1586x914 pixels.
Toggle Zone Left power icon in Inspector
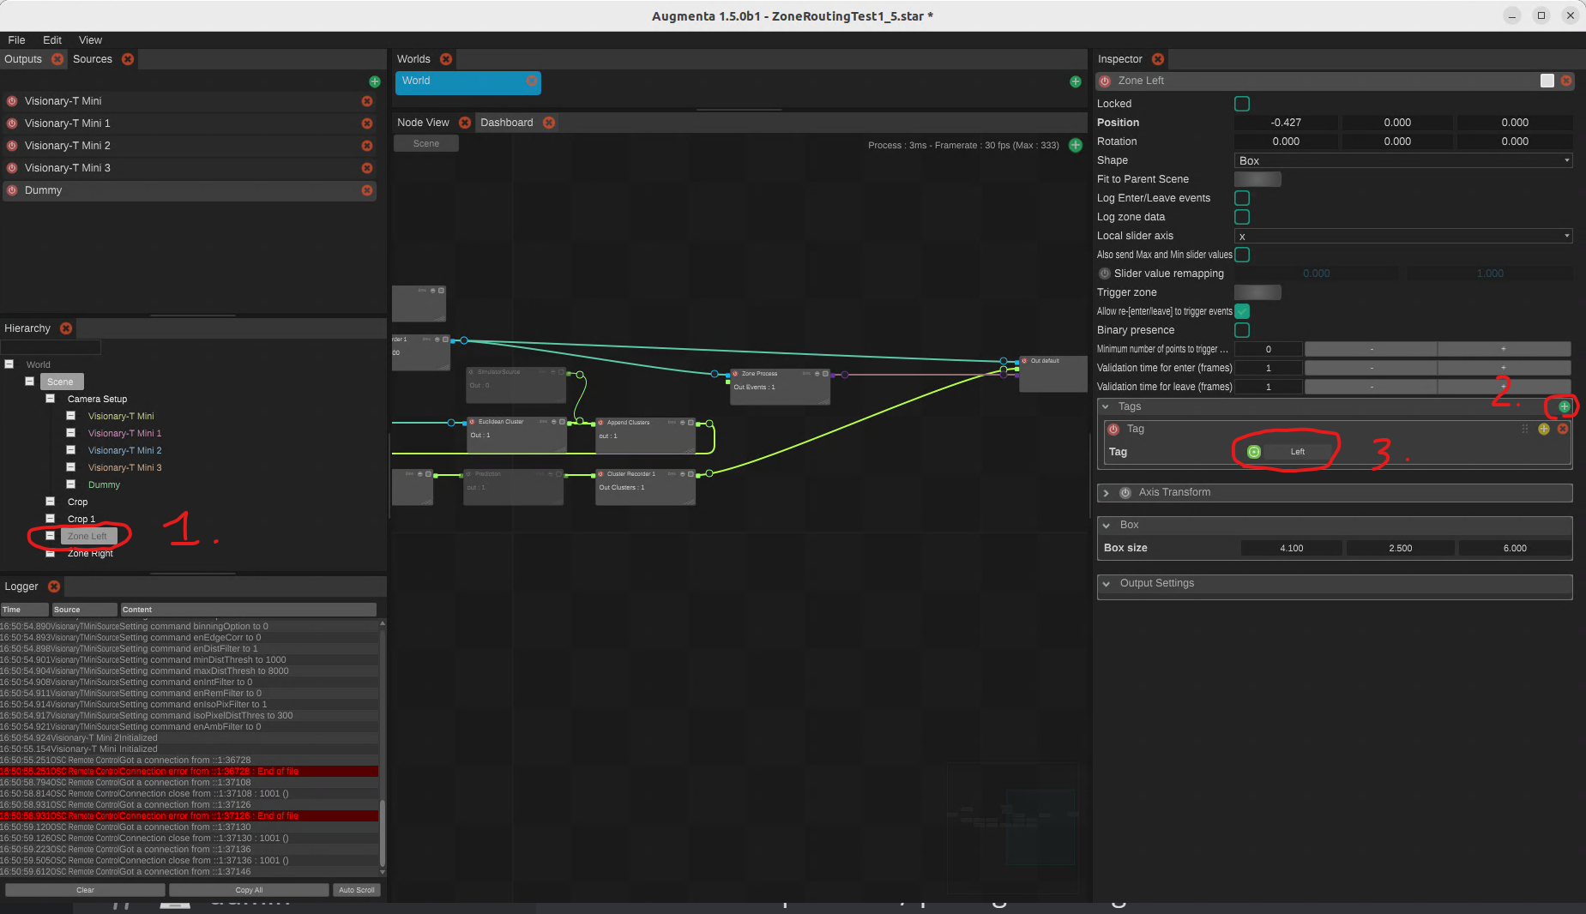pyautogui.click(x=1106, y=81)
